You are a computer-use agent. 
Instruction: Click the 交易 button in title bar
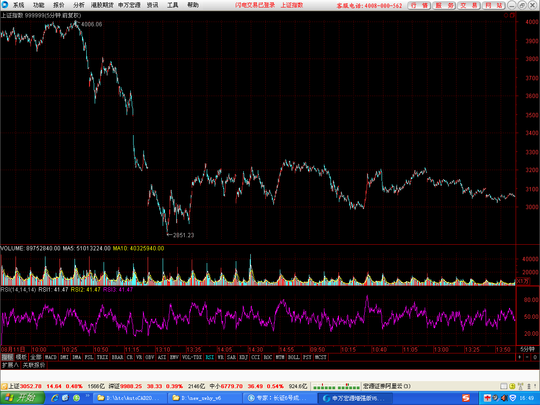(469, 6)
